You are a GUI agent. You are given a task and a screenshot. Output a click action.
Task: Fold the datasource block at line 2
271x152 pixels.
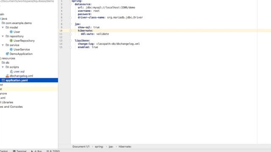[x=71, y=4]
